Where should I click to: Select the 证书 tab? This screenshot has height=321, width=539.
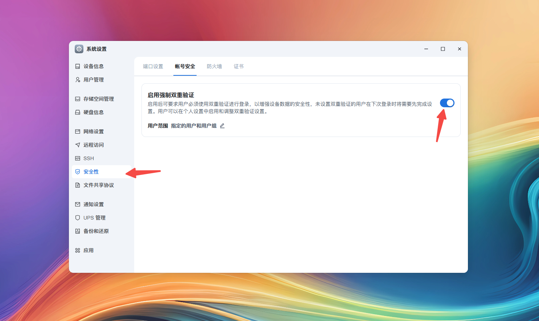[x=239, y=66]
